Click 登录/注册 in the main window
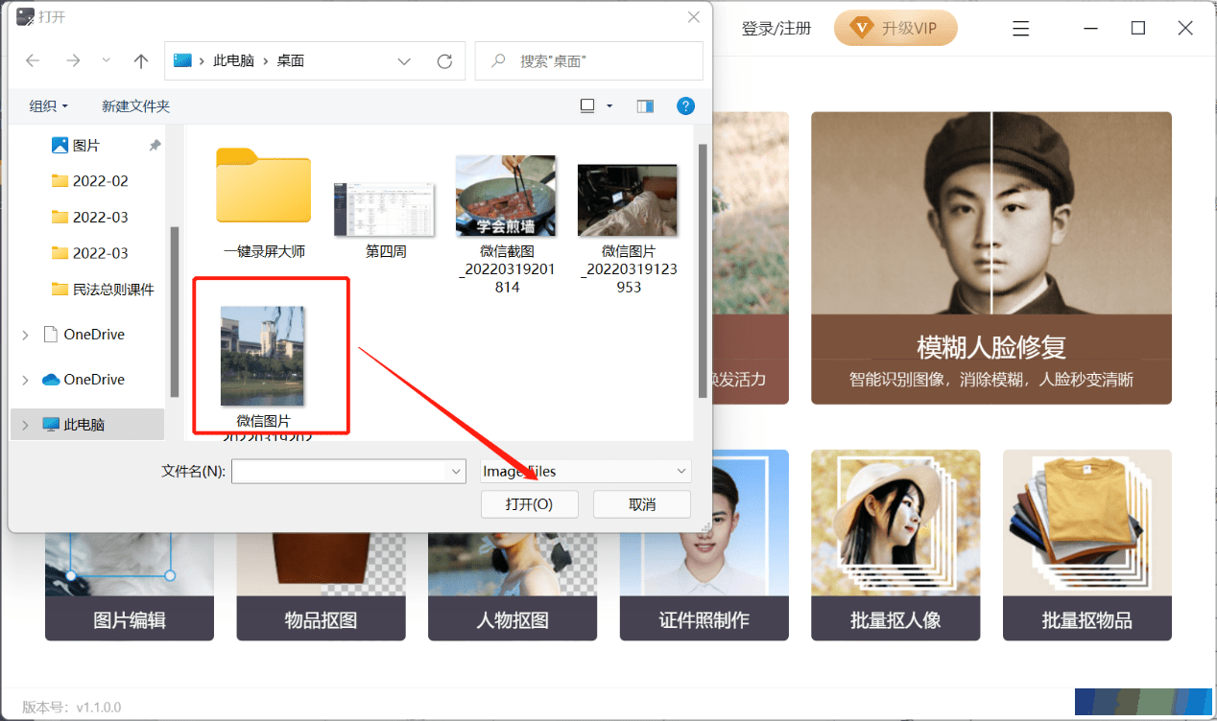1217x721 pixels. click(776, 28)
